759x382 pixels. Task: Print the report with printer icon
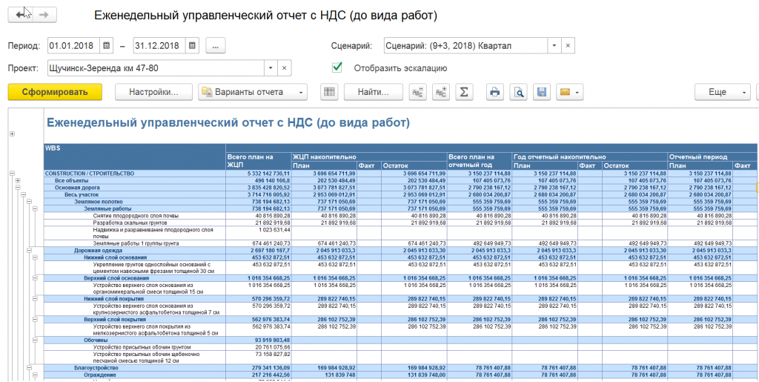click(x=494, y=92)
